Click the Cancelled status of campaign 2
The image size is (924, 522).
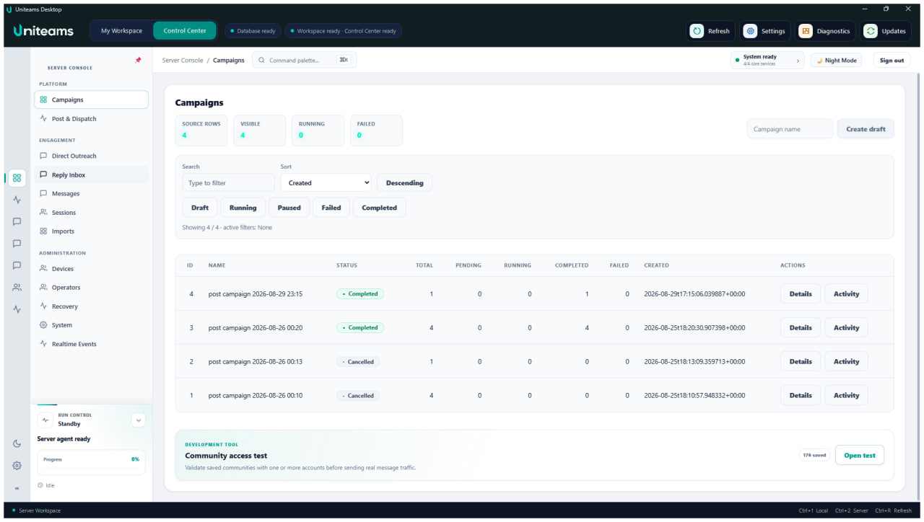(x=358, y=362)
